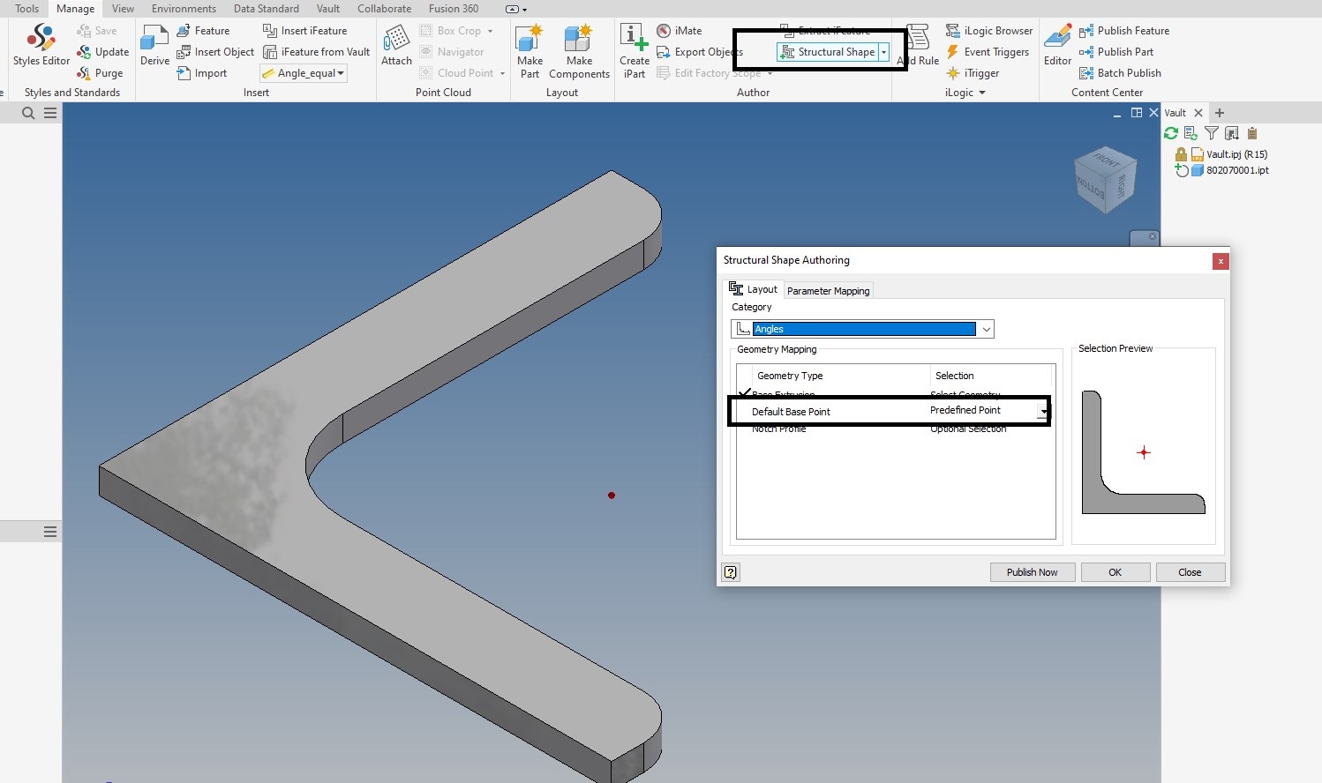
Task: Click the Import tool
Action: [x=202, y=73]
